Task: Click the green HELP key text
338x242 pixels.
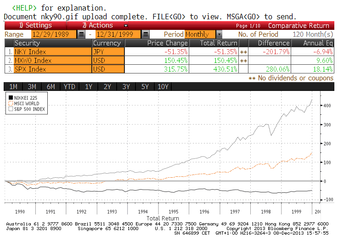Action: point(24,8)
